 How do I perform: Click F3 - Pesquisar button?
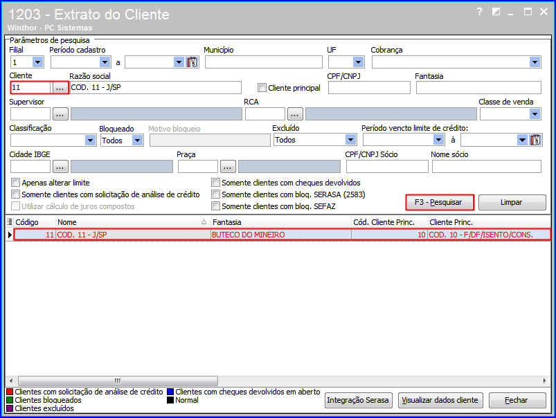(440, 203)
